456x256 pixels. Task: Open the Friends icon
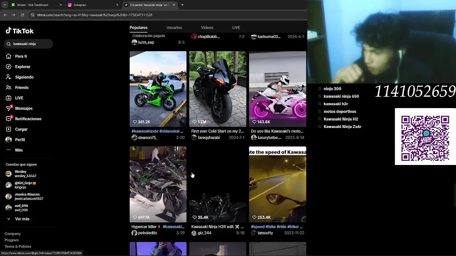(x=9, y=87)
